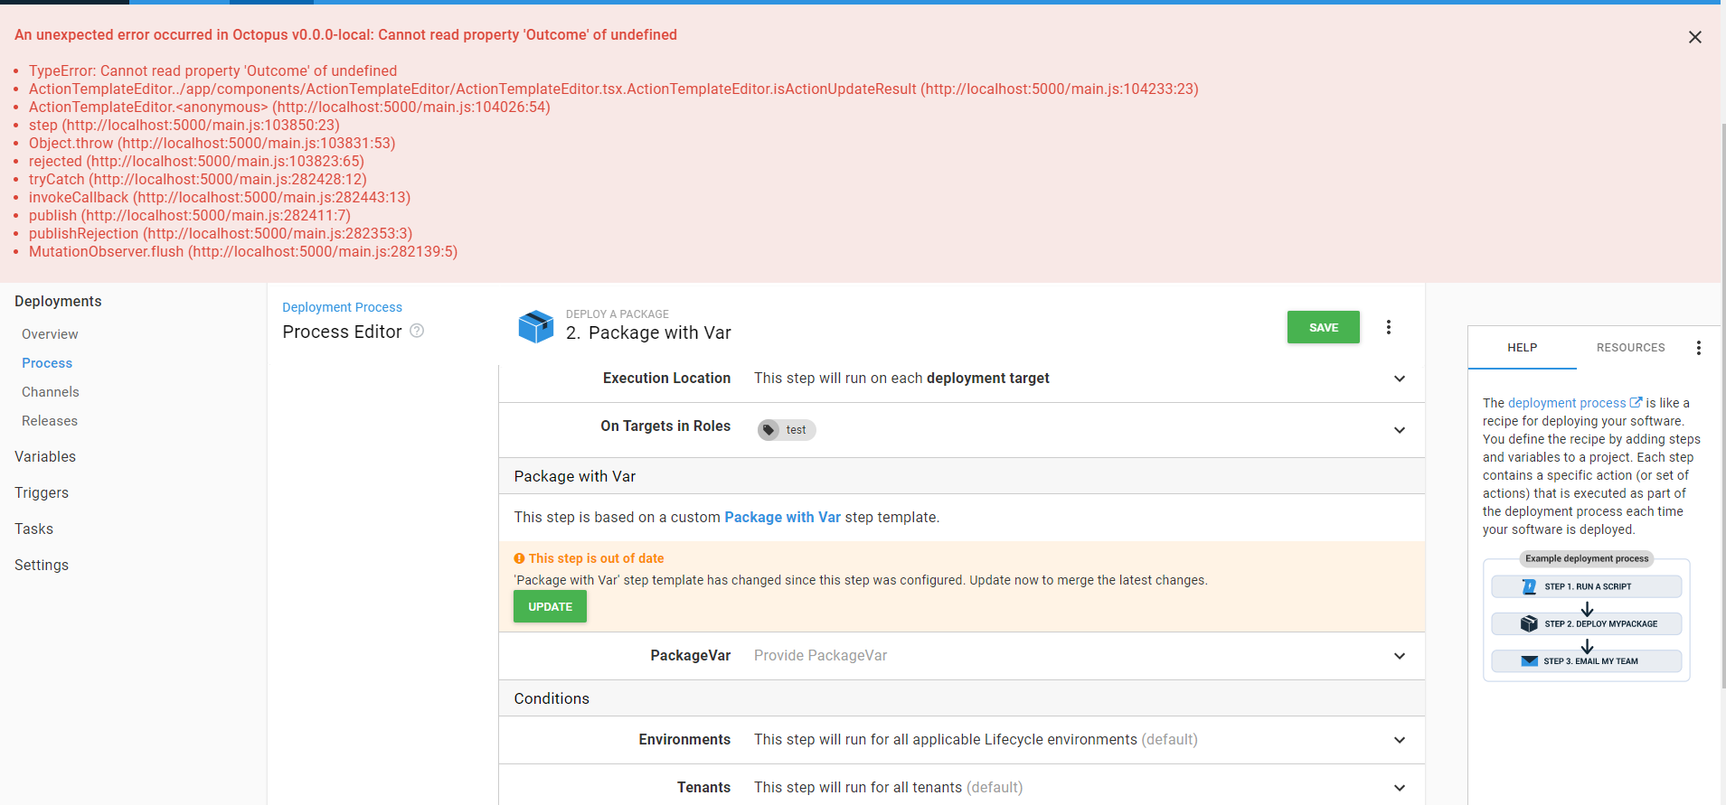Switch to the Resources tab

click(x=1630, y=348)
